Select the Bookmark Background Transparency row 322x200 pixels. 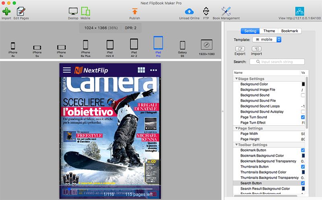point(269,161)
